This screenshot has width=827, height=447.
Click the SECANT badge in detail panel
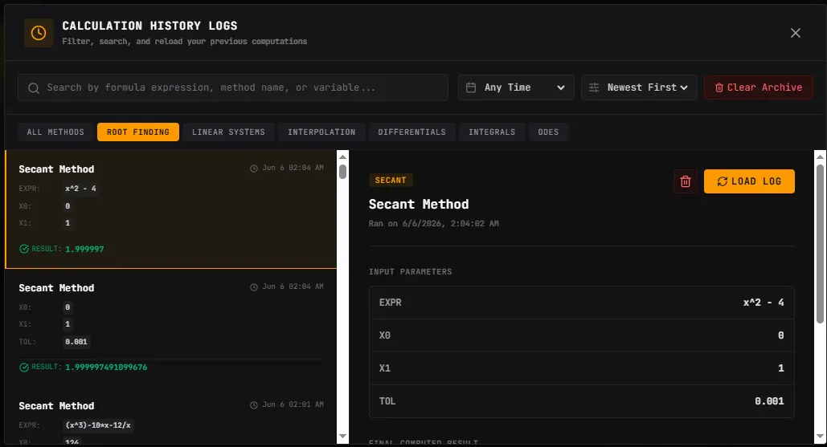click(391, 180)
